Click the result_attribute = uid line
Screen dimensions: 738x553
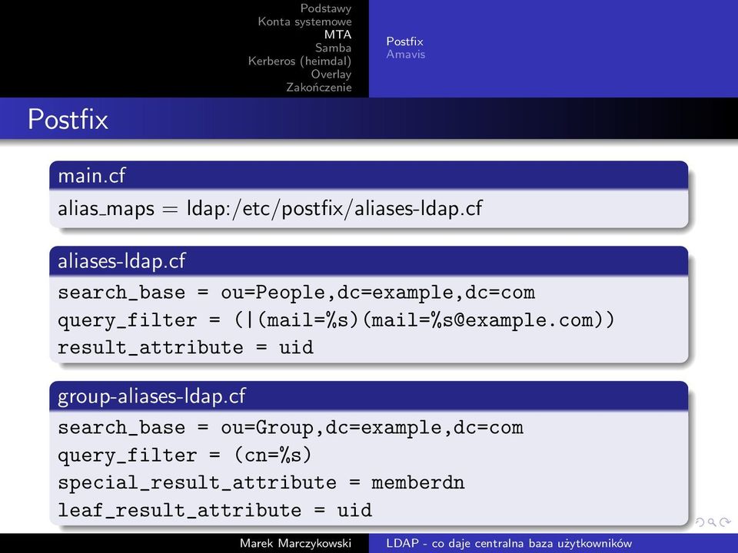[185, 348]
